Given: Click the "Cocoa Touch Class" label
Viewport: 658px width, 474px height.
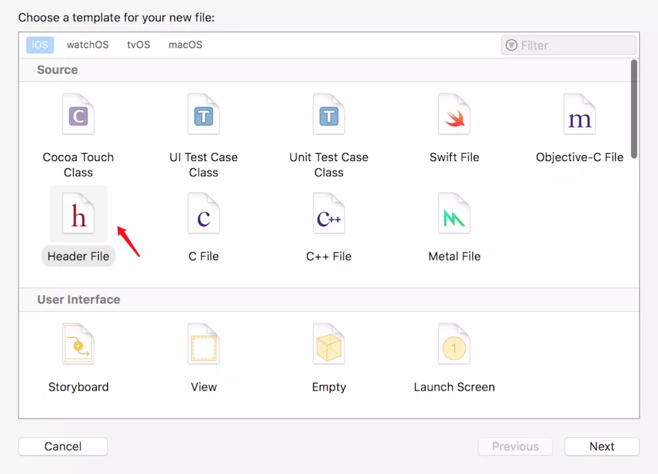Looking at the screenshot, I should pyautogui.click(x=78, y=165).
